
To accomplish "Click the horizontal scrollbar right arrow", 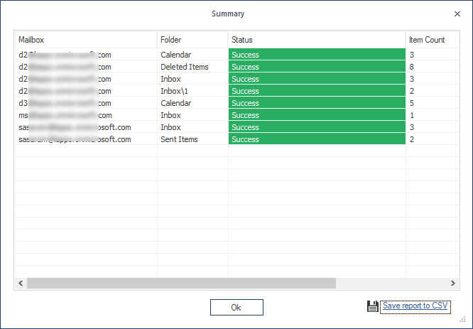I will pos(453,283).
